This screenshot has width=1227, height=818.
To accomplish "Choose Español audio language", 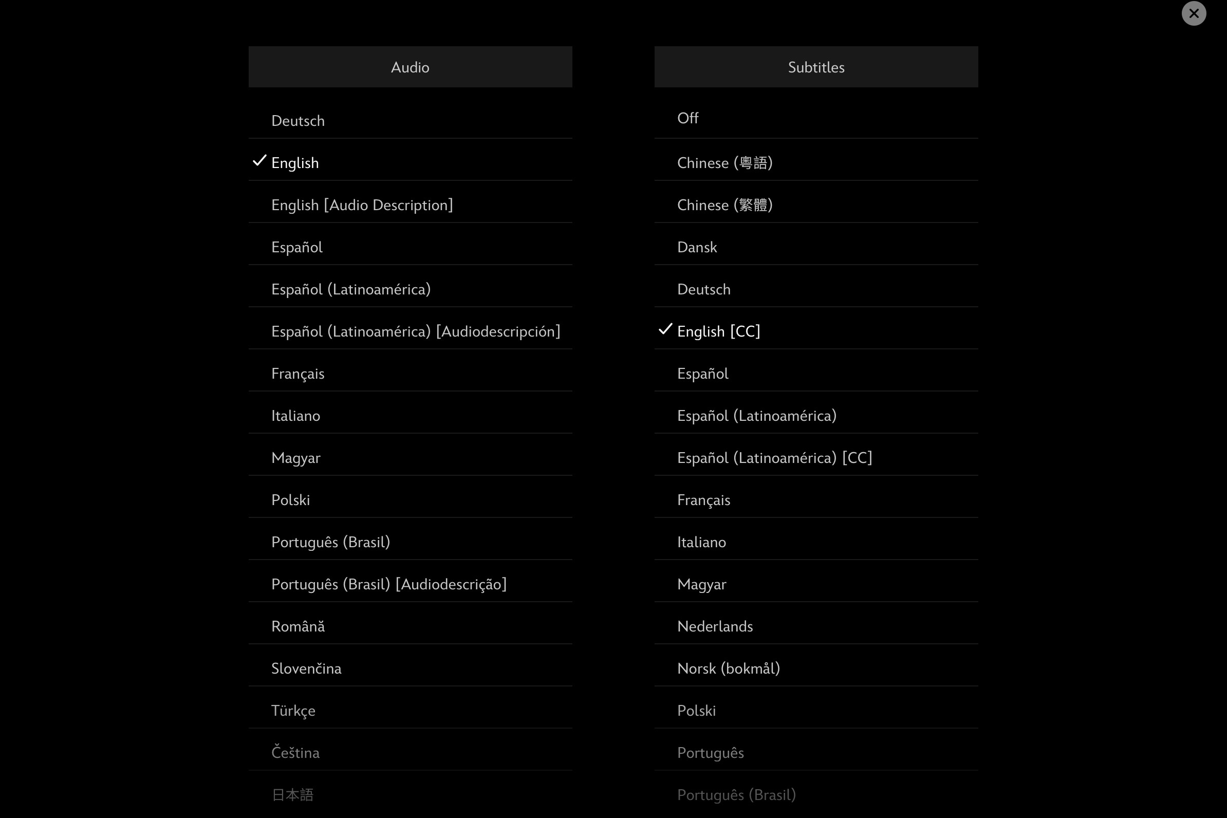I will click(296, 247).
